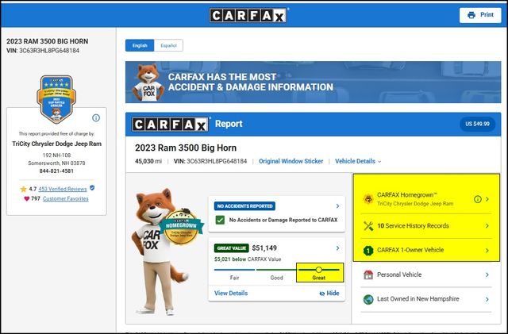Click the verified shield icon beside reviews
Image resolution: width=508 pixels, height=334 pixels.
[x=92, y=188]
